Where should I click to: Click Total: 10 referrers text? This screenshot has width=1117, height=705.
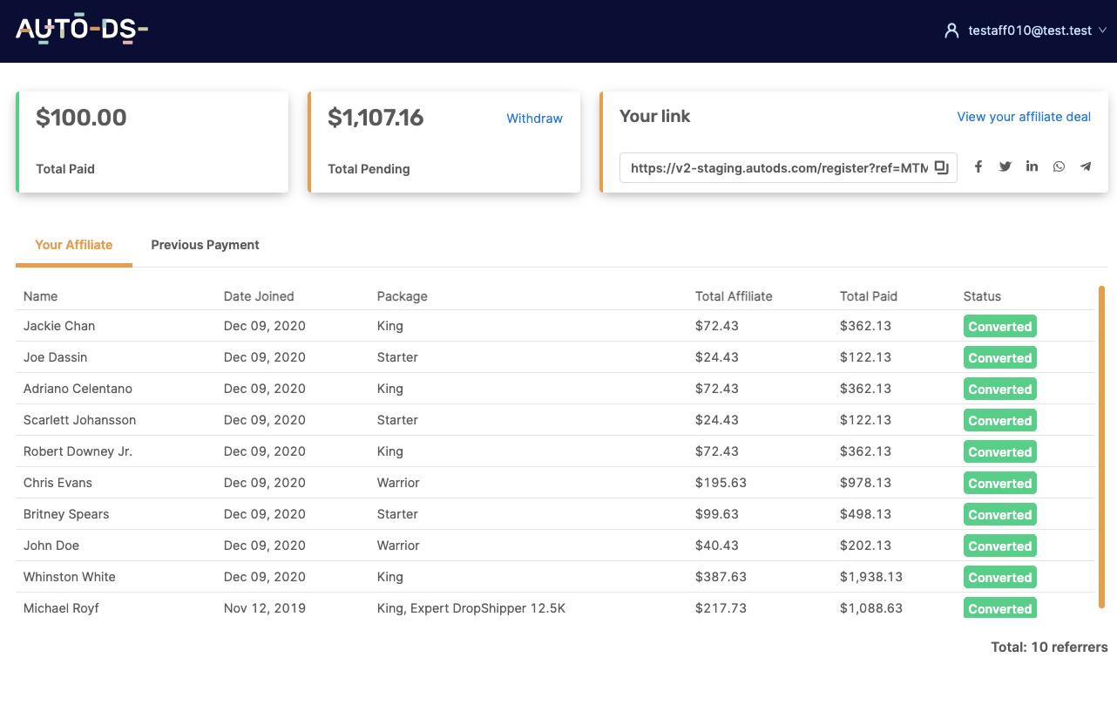pos(1049,647)
